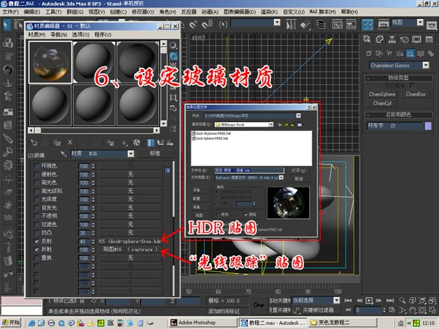Click Go to Parent icon
Image resolution: width=439 pixels, height=329 pixels.
tap(160, 143)
